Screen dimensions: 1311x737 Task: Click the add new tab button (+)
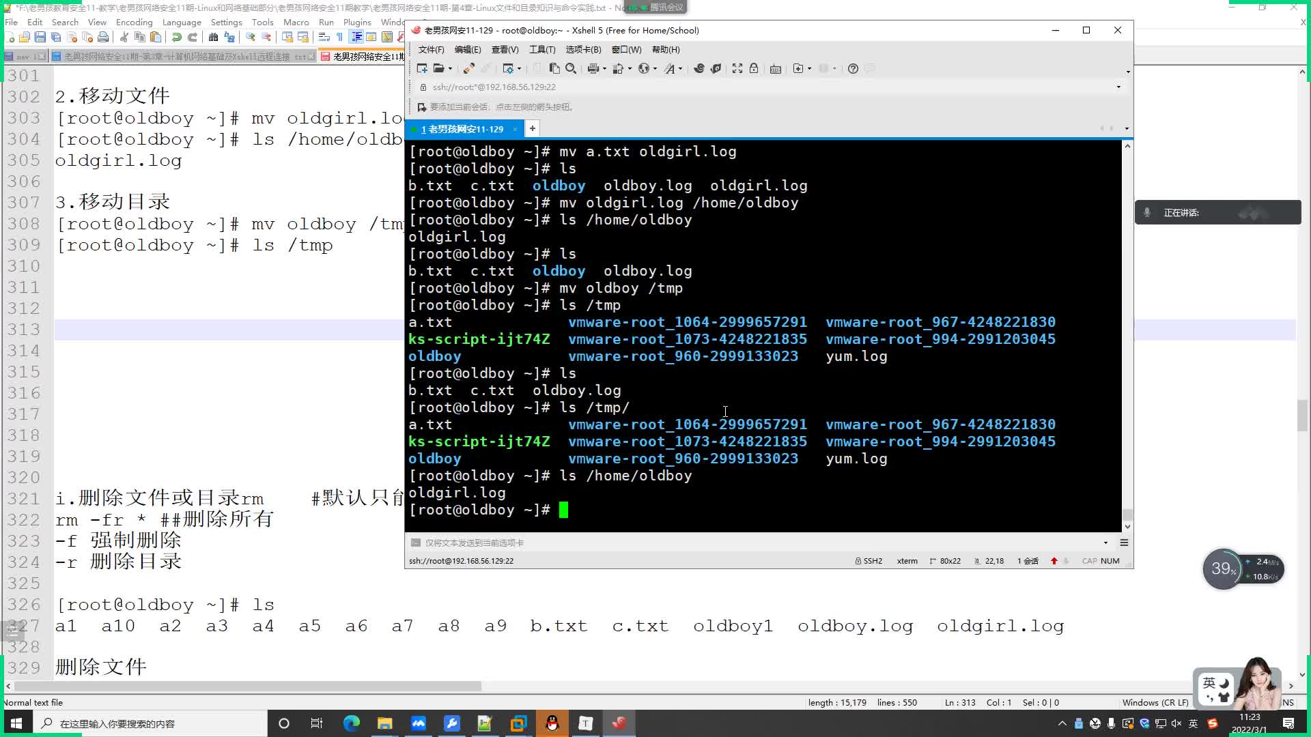point(532,129)
